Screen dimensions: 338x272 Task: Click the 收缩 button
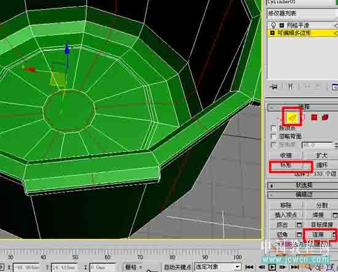pos(286,156)
